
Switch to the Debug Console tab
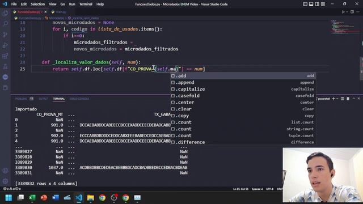pyautogui.click(x=79, y=99)
